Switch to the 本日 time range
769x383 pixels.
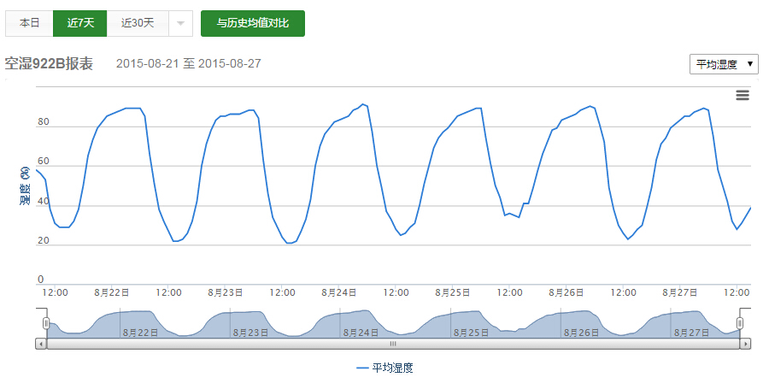(x=29, y=24)
